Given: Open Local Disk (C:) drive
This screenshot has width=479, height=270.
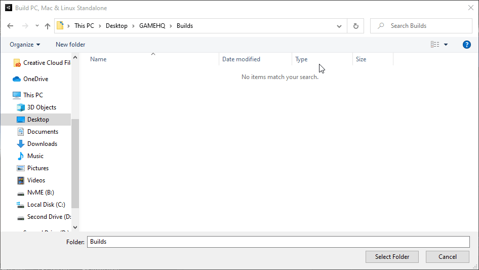Looking at the screenshot, I should click(x=46, y=205).
